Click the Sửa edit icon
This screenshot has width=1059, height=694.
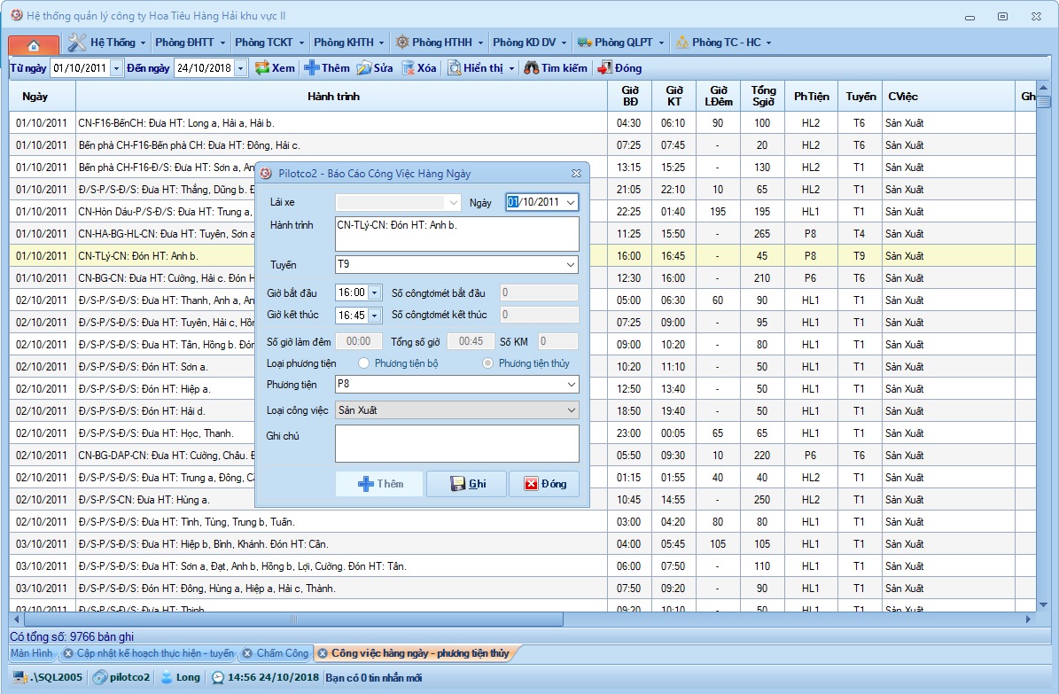click(364, 68)
